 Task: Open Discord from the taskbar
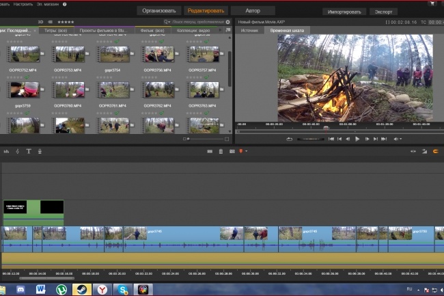pos(20,289)
